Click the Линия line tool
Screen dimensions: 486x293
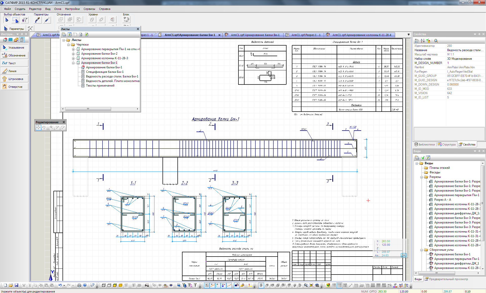(x=15, y=71)
